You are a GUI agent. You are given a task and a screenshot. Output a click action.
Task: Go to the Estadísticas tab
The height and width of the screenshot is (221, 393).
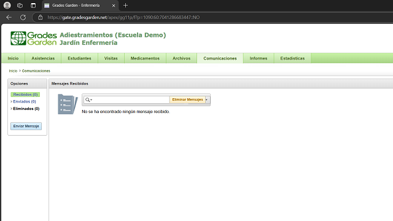pyautogui.click(x=292, y=58)
